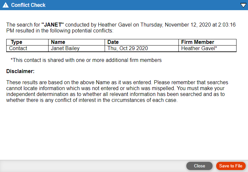The height and width of the screenshot is (172, 248).
Task: Click the disclaimer paragraph text
Action: click(x=117, y=91)
